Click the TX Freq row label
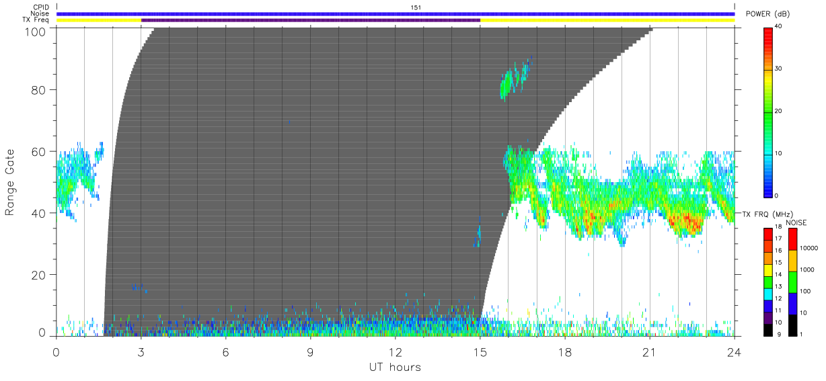This screenshot has height=381, width=826. [36, 20]
